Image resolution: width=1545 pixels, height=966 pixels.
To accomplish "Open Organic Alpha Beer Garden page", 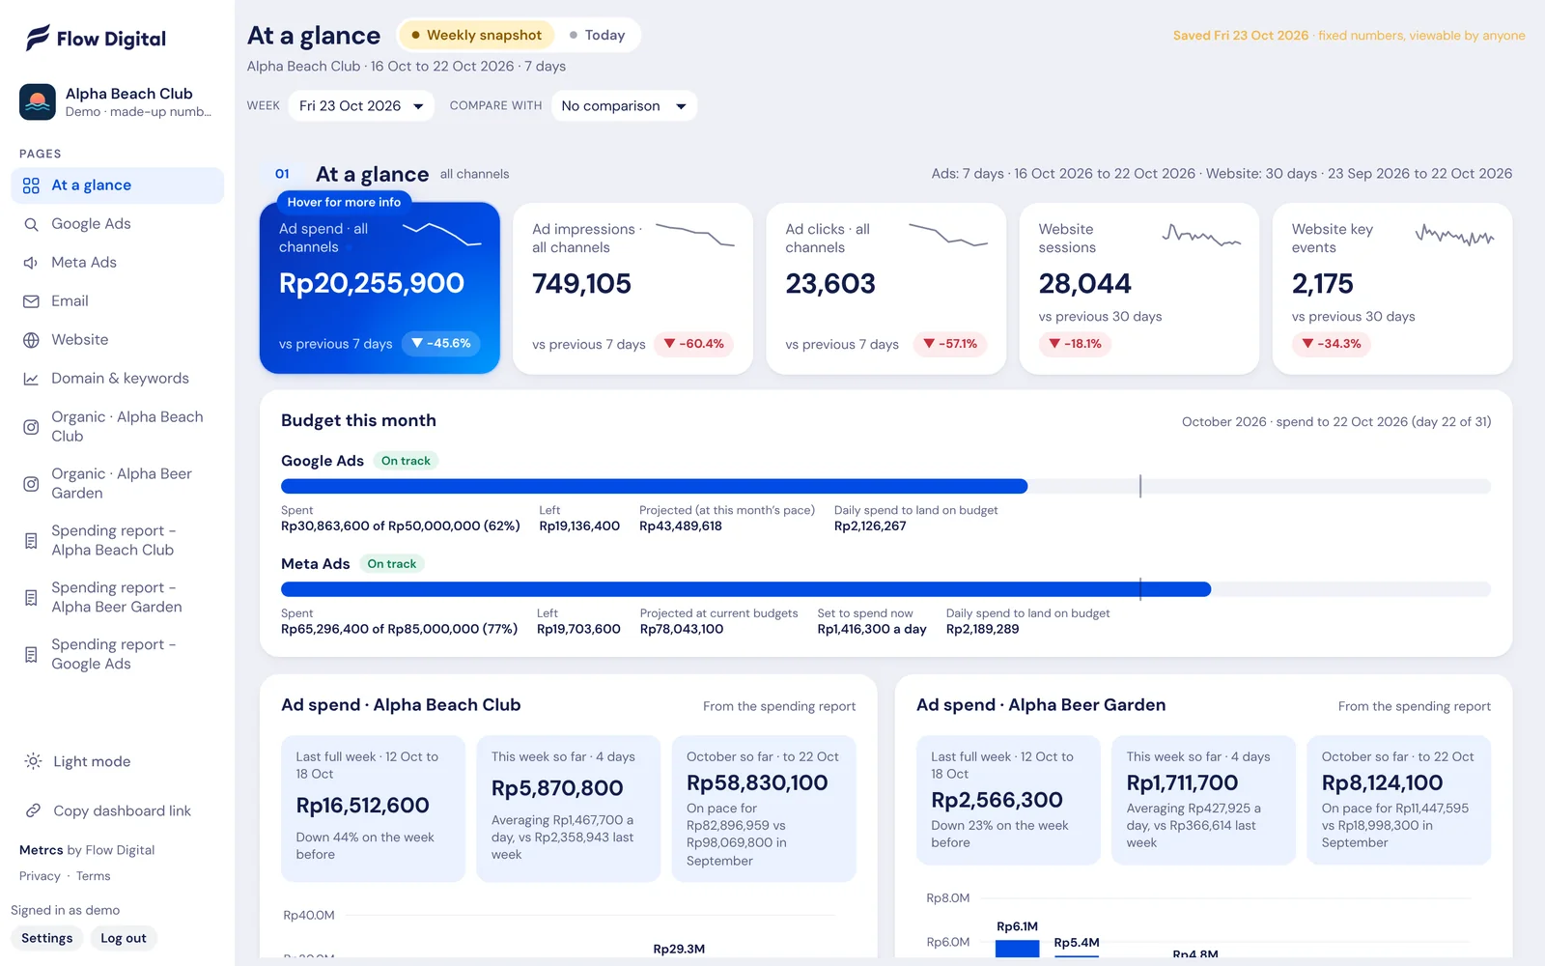I will [x=117, y=484].
